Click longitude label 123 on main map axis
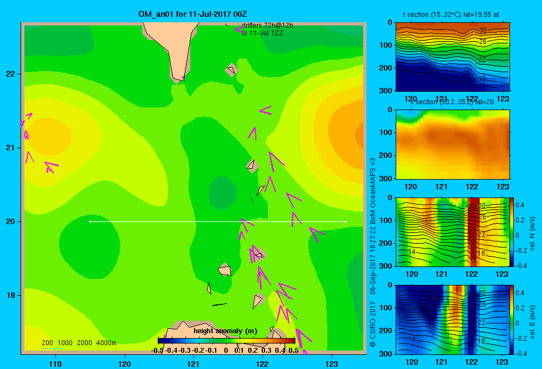542x369 pixels. pyautogui.click(x=332, y=364)
